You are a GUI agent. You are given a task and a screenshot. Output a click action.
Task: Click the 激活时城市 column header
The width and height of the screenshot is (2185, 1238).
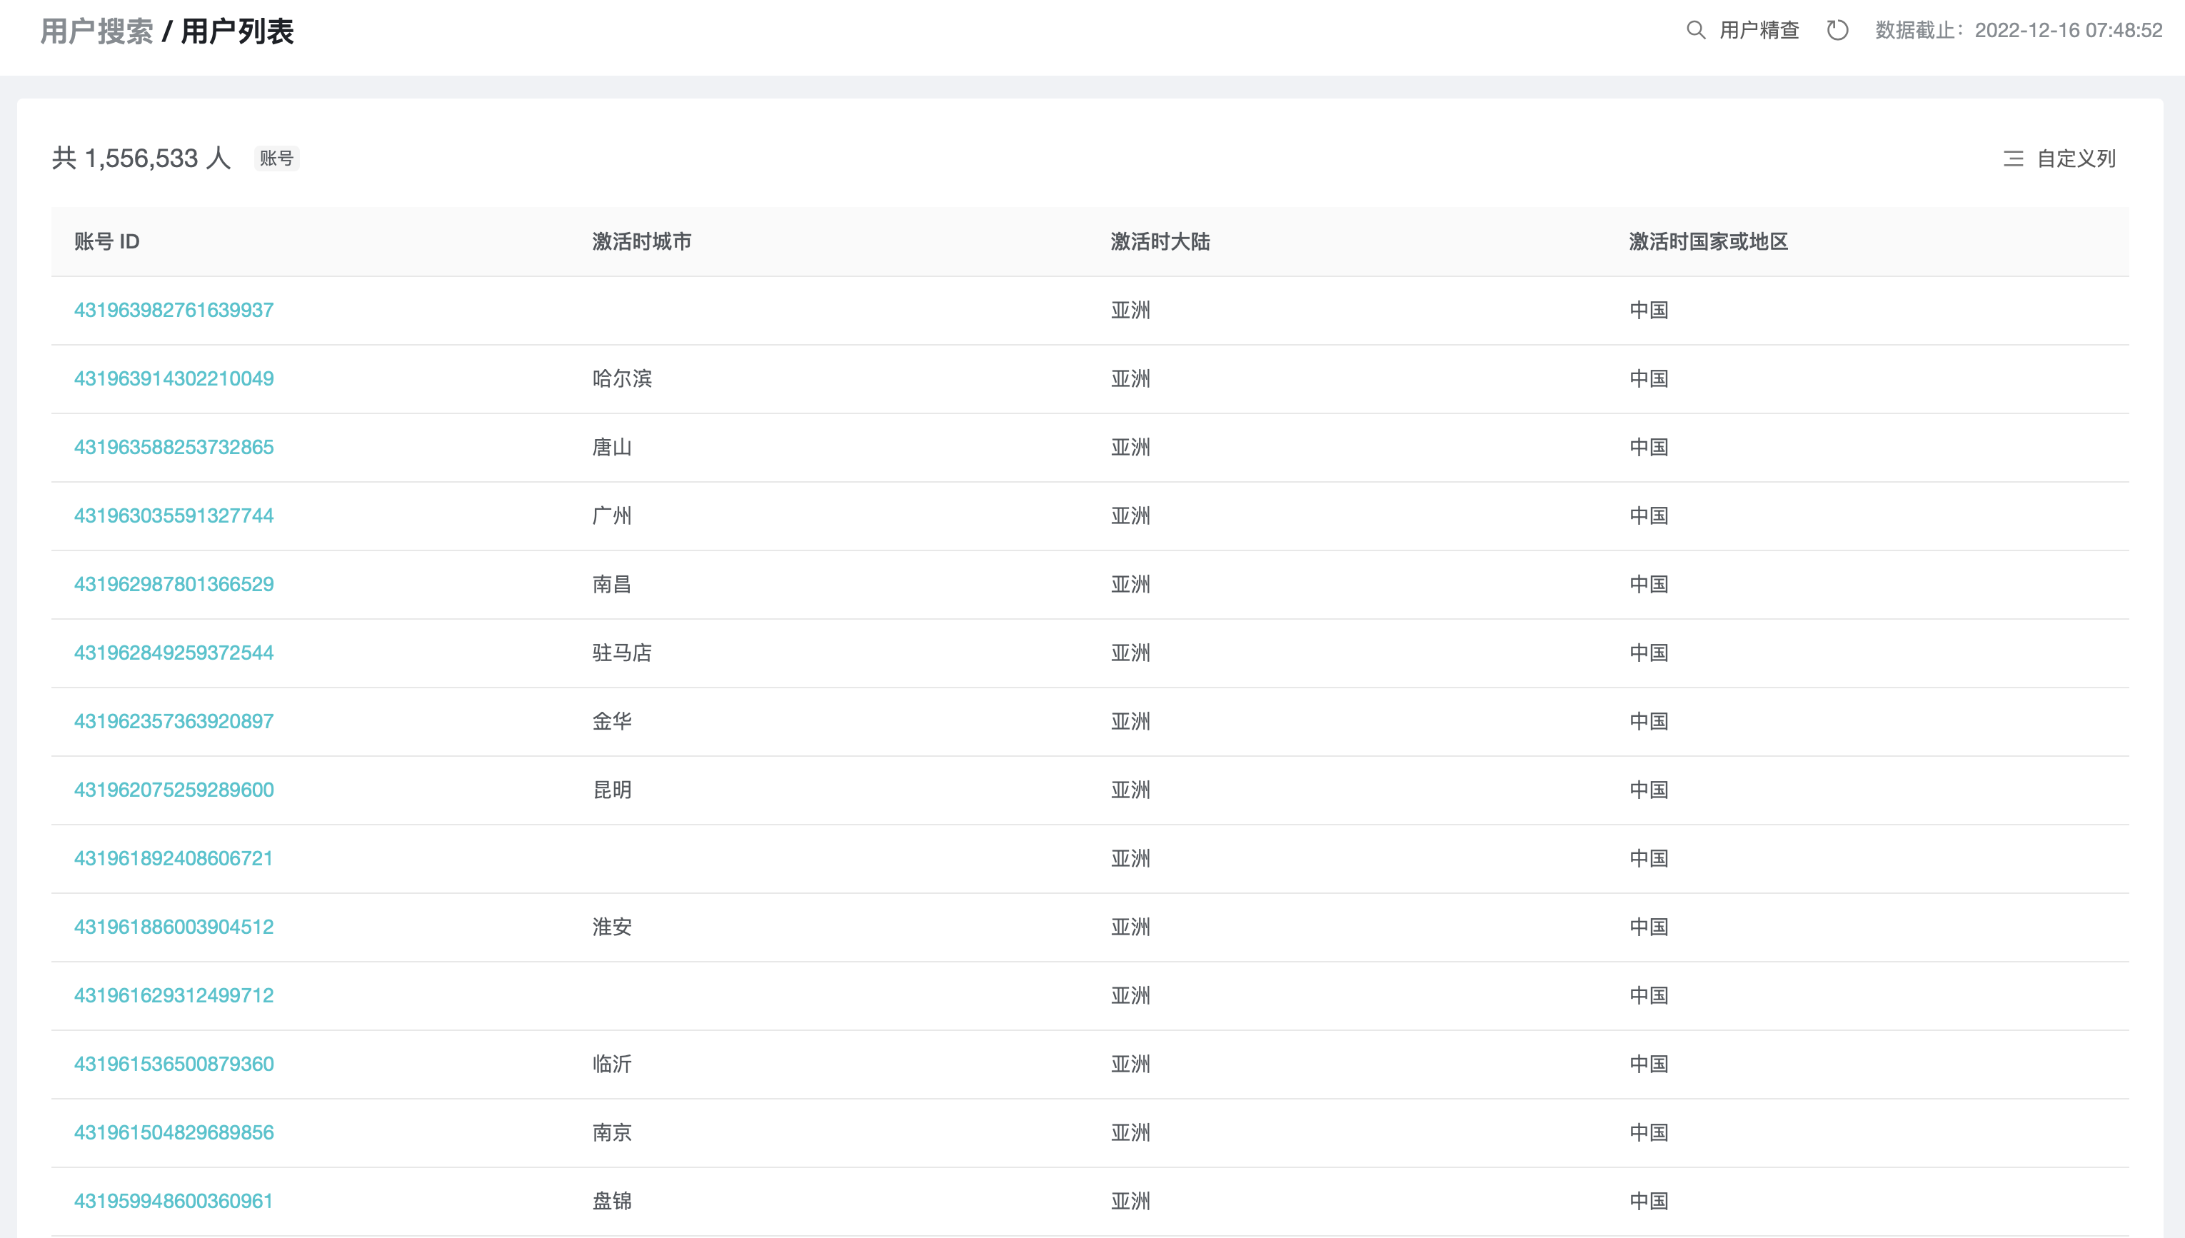(x=641, y=241)
